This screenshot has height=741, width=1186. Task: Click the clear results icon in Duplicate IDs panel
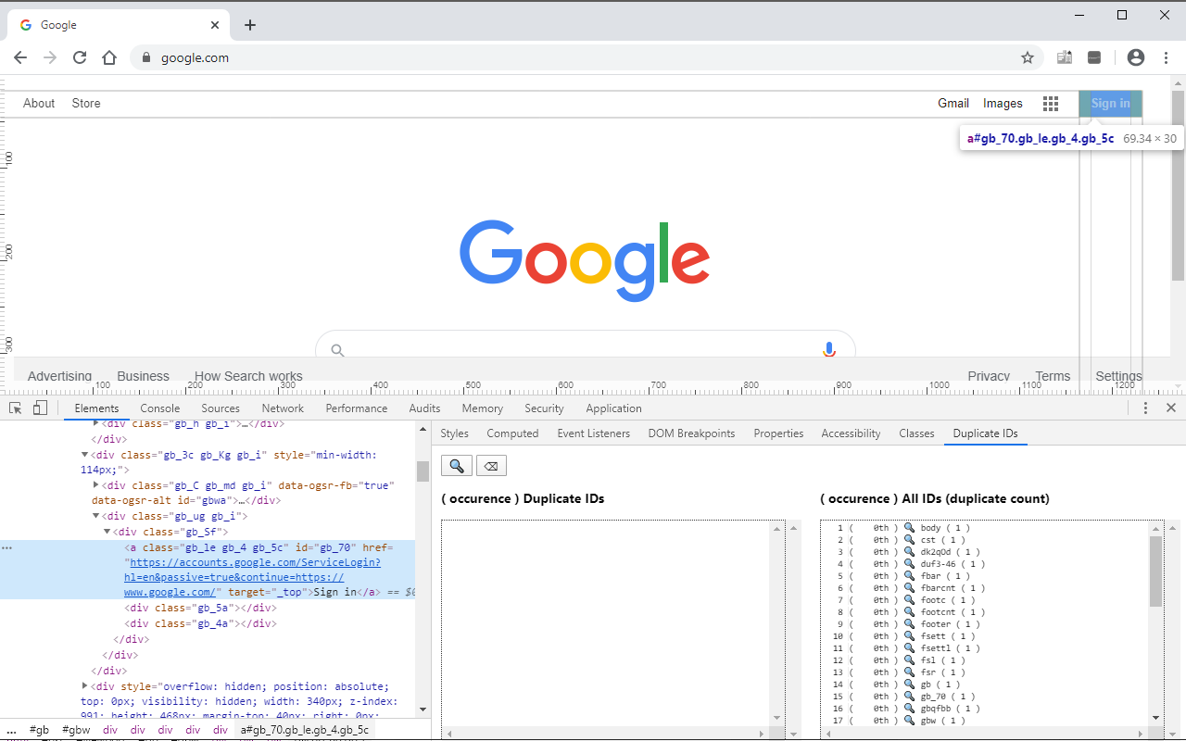(x=491, y=465)
